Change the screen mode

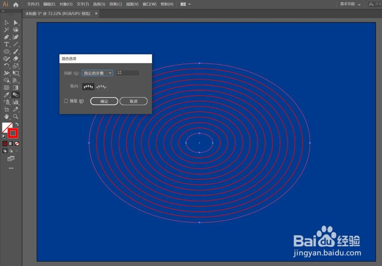tap(11, 159)
